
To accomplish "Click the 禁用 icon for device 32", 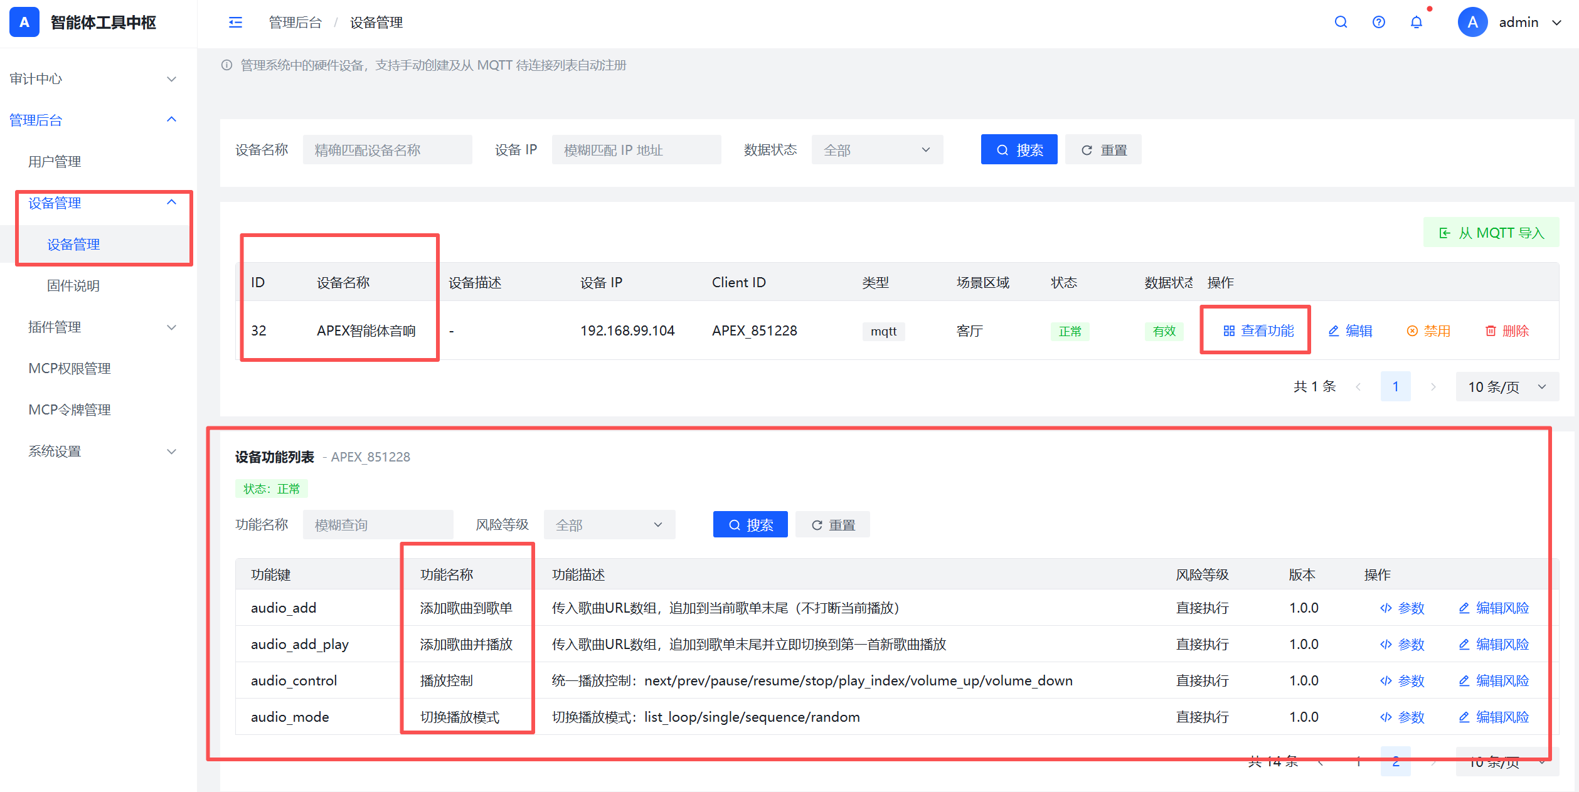I will point(1428,330).
